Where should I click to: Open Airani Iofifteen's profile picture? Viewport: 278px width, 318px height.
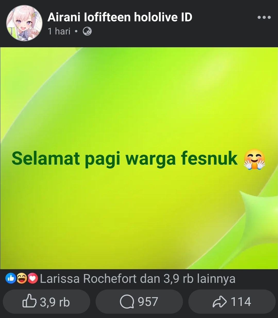24,23
